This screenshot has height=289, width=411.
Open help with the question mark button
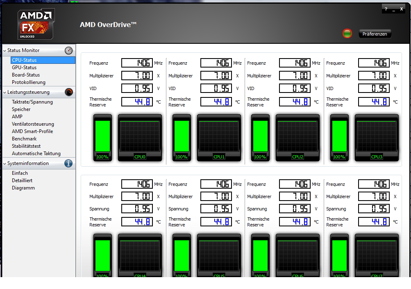[x=386, y=9]
